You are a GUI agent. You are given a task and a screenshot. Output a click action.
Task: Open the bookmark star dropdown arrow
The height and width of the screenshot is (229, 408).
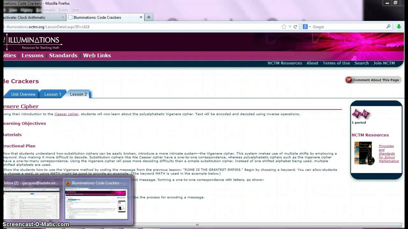click(x=290, y=27)
